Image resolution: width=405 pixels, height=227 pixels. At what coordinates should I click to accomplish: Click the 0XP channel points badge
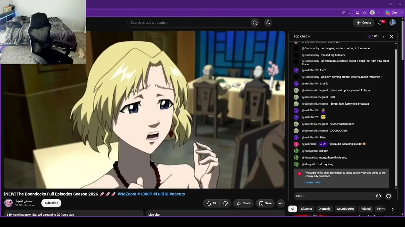[x=372, y=36]
